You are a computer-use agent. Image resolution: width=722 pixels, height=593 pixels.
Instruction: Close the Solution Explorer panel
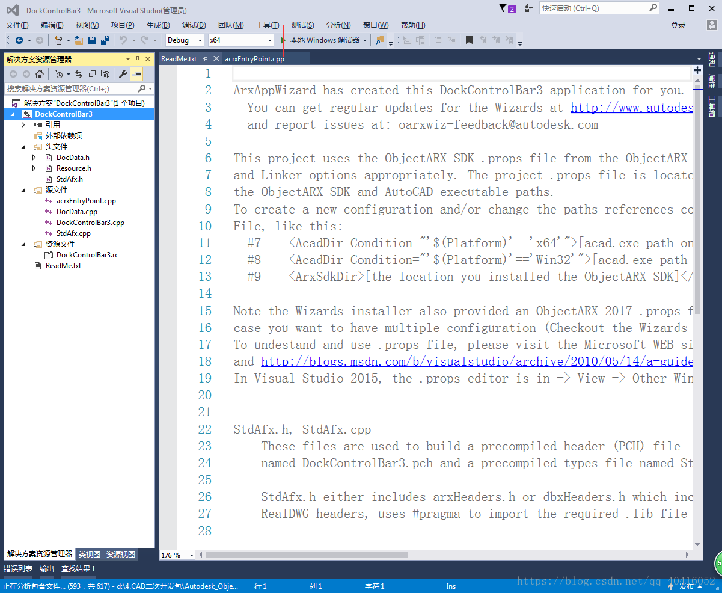point(148,59)
